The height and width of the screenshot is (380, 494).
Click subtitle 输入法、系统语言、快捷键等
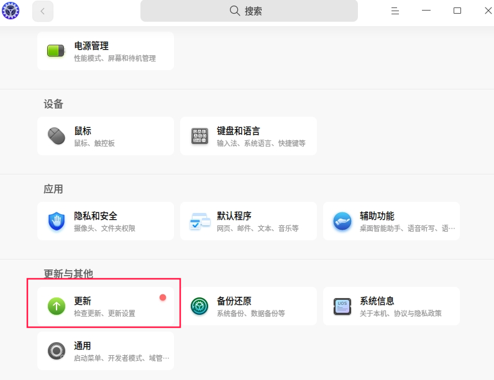[x=261, y=143]
